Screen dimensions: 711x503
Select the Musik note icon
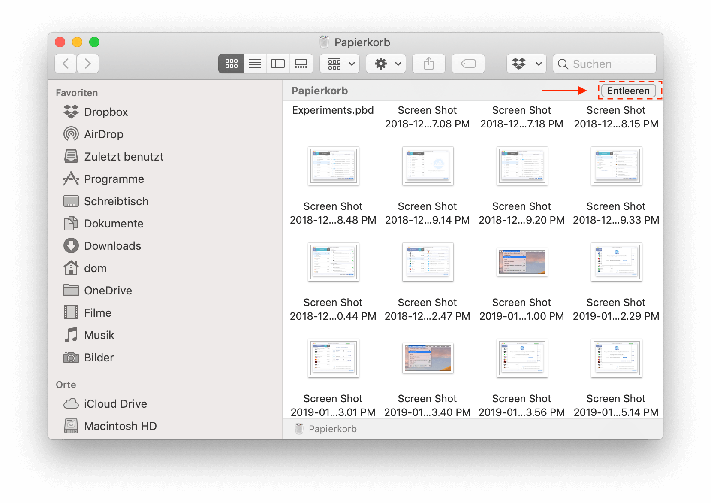click(x=71, y=335)
